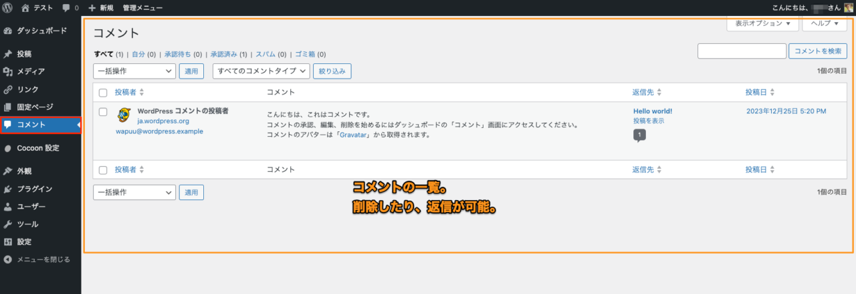Click the wapuu commenter avatar
This screenshot has width=856, height=294.
pyautogui.click(x=124, y=115)
